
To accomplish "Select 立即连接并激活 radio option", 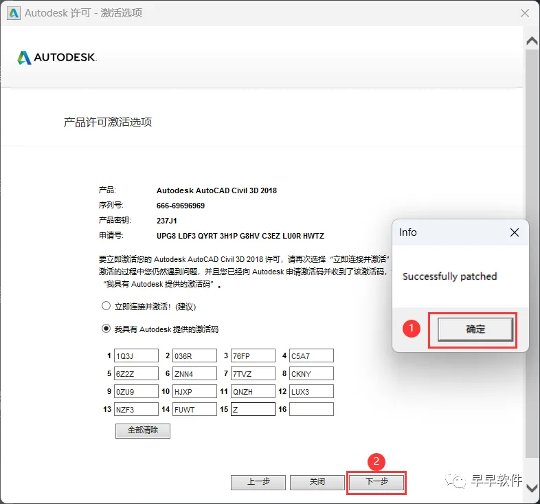I will point(106,306).
